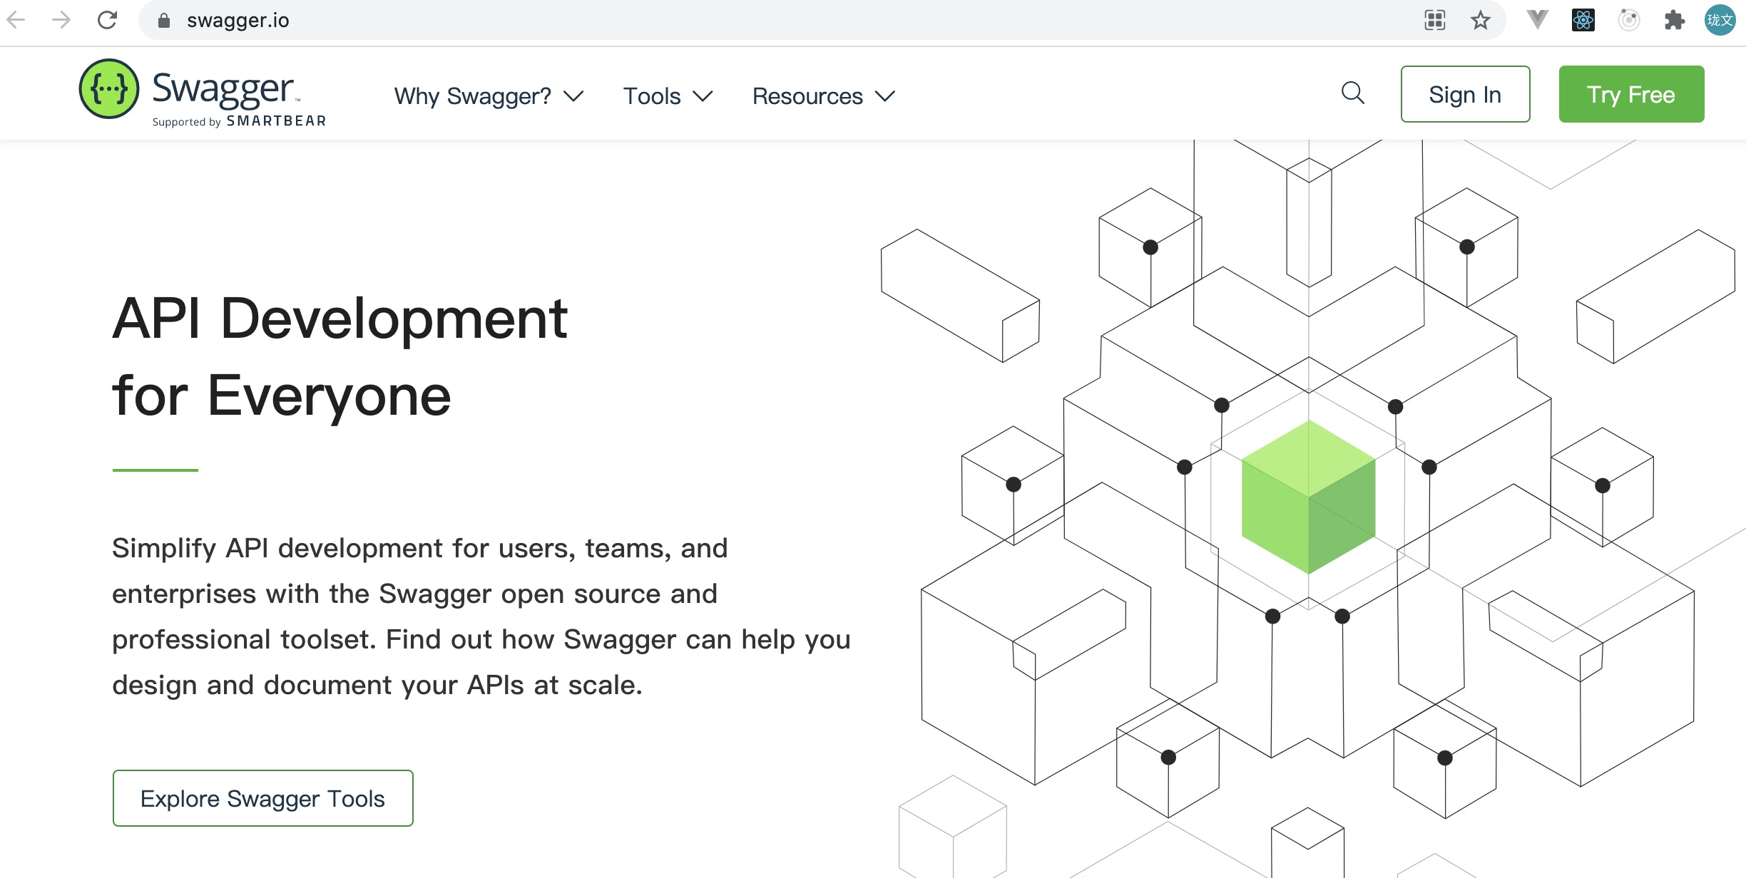Click the search magnifier icon
The height and width of the screenshot is (878, 1746).
1352,93
